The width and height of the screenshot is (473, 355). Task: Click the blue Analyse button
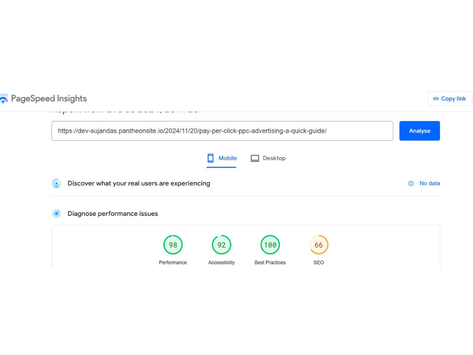419,131
